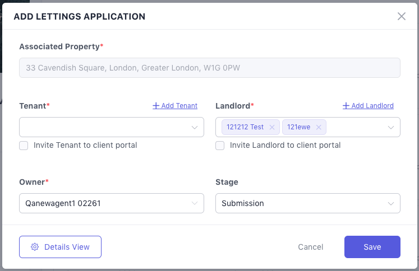
Task: Click the Associated Property address field
Action: coord(209,68)
